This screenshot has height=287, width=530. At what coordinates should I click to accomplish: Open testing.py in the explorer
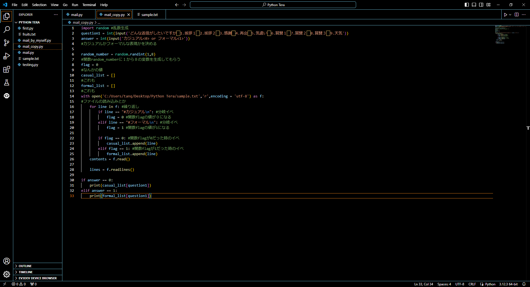30,65
